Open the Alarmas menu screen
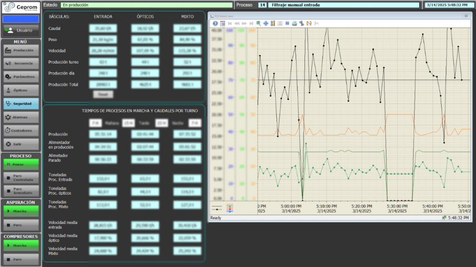This screenshot has width=476, height=267. coord(21,117)
